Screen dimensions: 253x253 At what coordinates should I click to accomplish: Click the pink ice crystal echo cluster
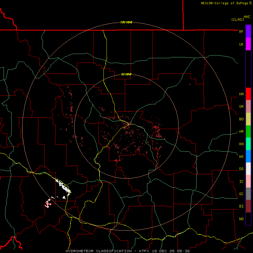[48, 203]
